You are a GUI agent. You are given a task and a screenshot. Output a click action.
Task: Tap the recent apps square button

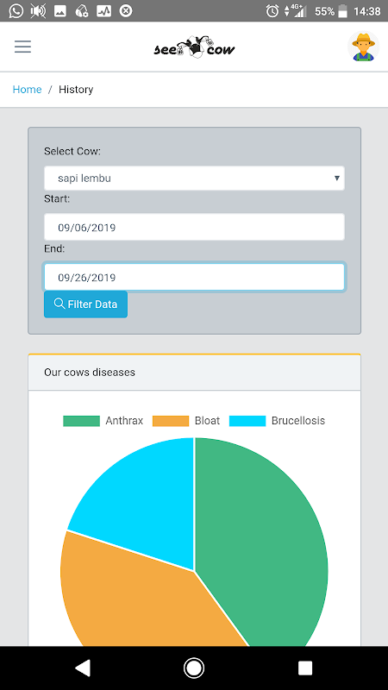[x=305, y=668]
